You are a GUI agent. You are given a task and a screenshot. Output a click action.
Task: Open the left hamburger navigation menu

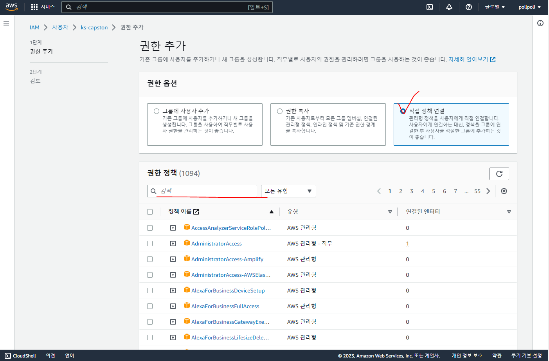coord(6,23)
